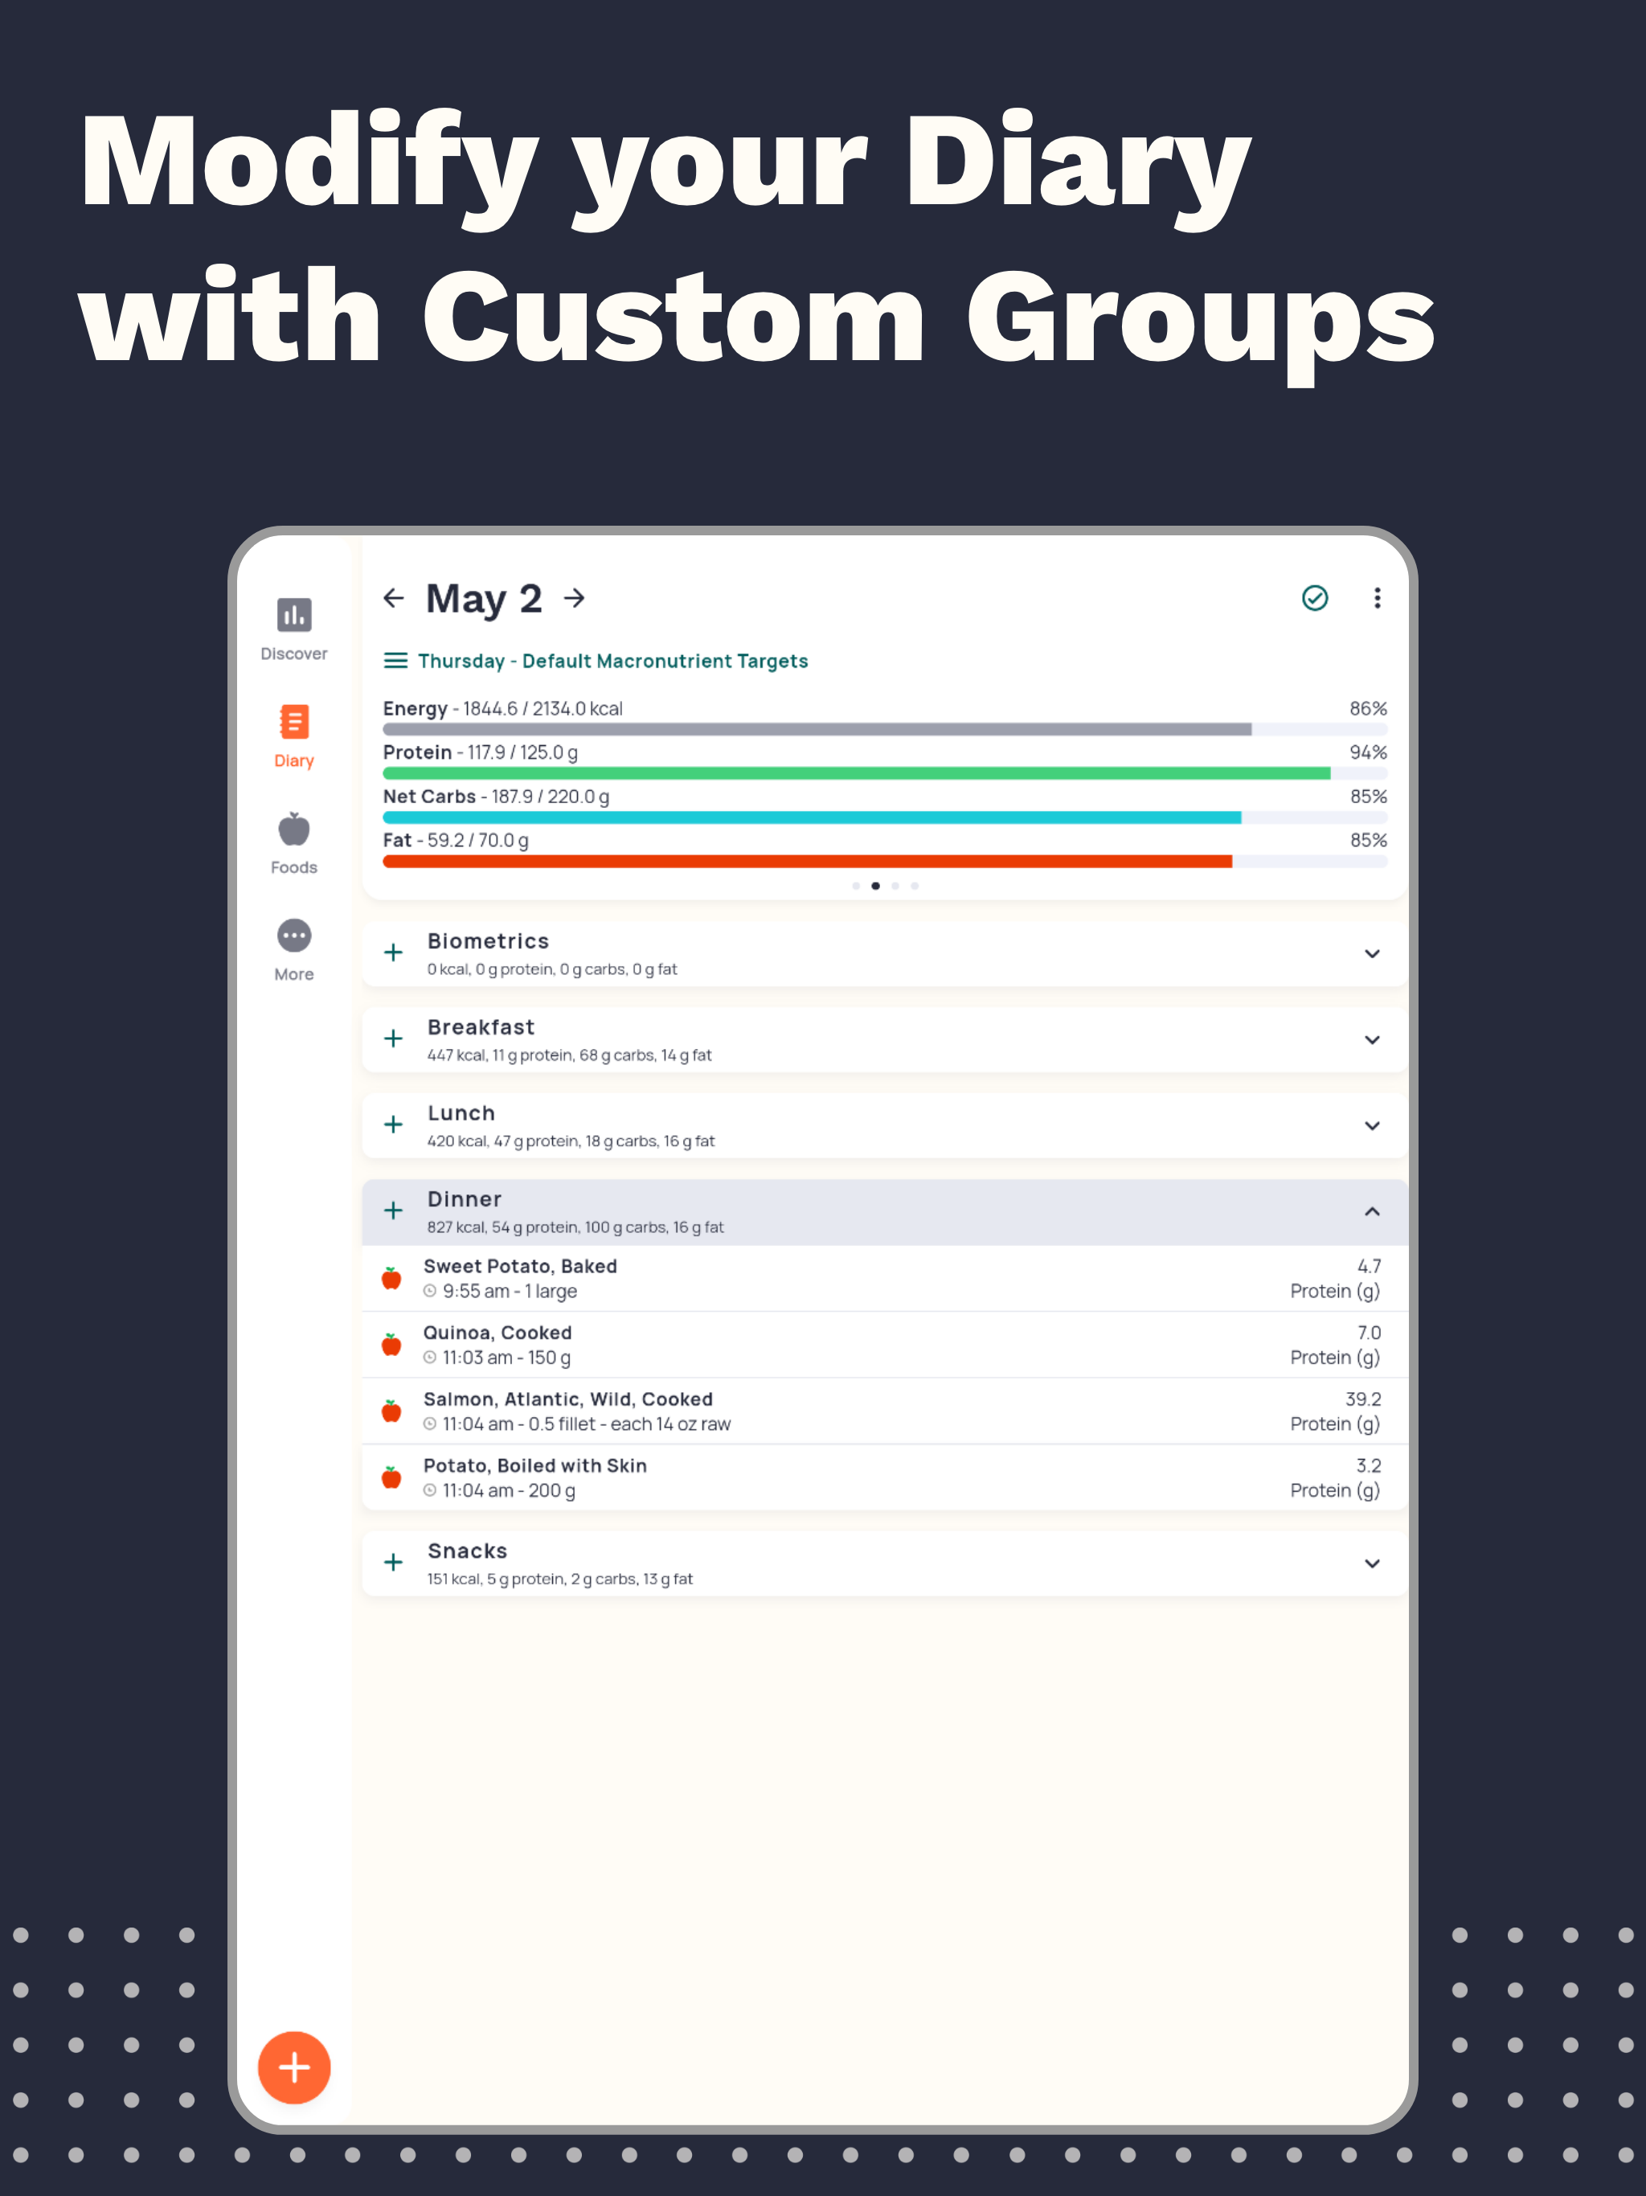Viewport: 1646px width, 2196px height.
Task: Click the Energy progress bar
Action: point(885,729)
